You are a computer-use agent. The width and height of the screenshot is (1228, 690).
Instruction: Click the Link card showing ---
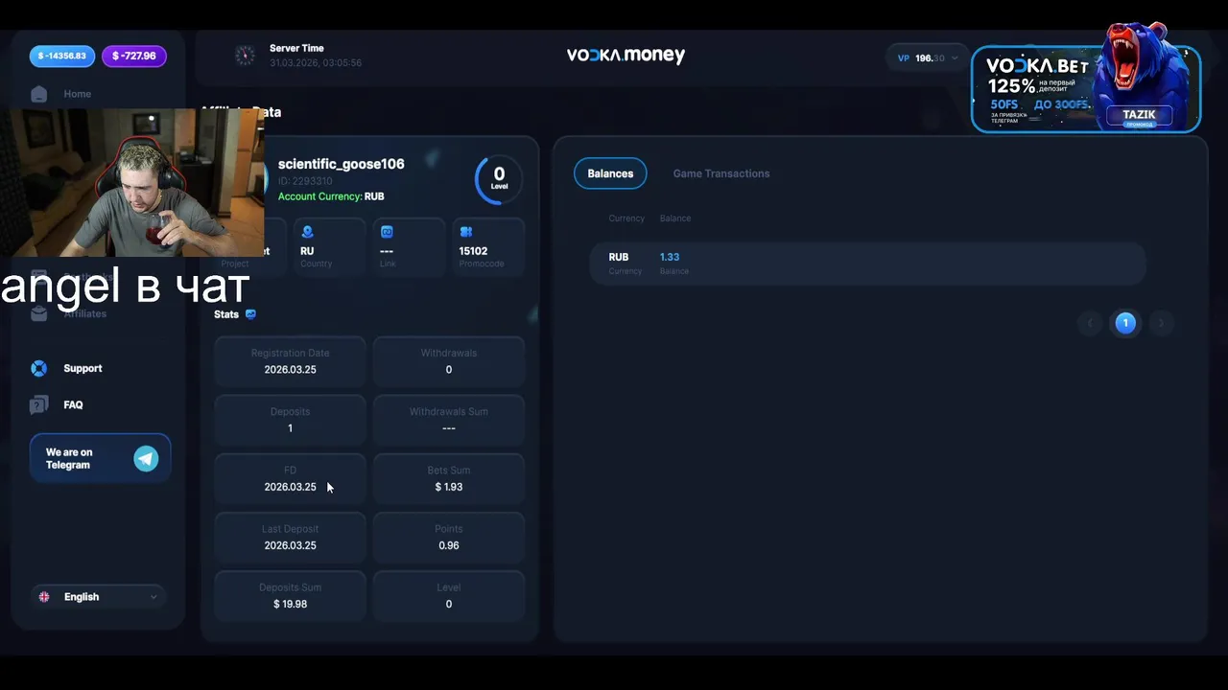point(408,247)
